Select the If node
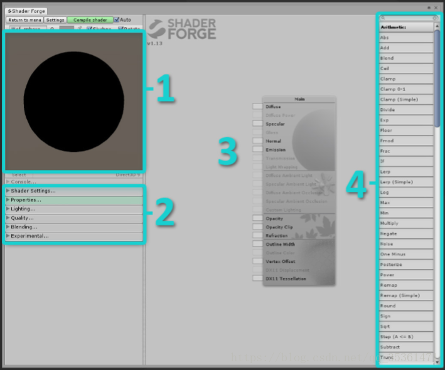Screen dimensions: 445x370 pos(407,161)
